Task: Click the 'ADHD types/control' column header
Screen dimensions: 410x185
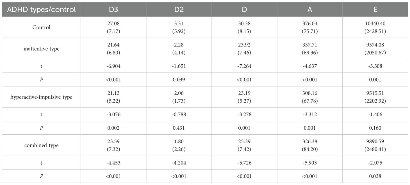Action: pyautogui.click(x=41, y=10)
